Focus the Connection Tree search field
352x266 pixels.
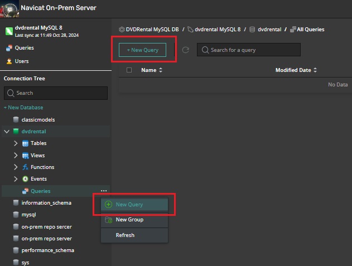click(56, 93)
